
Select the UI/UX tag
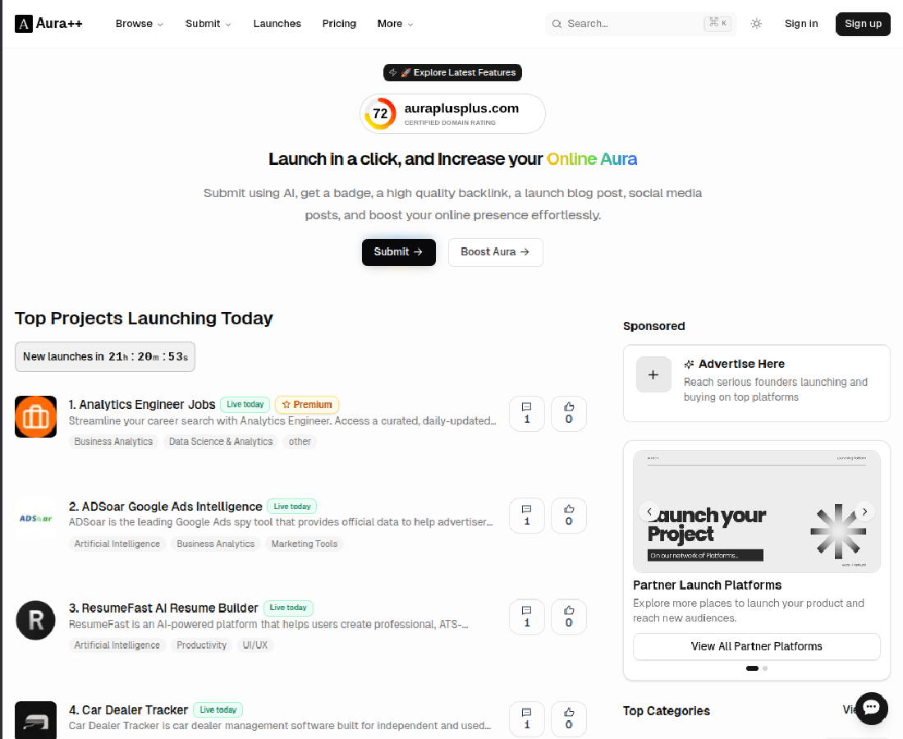pyautogui.click(x=255, y=645)
